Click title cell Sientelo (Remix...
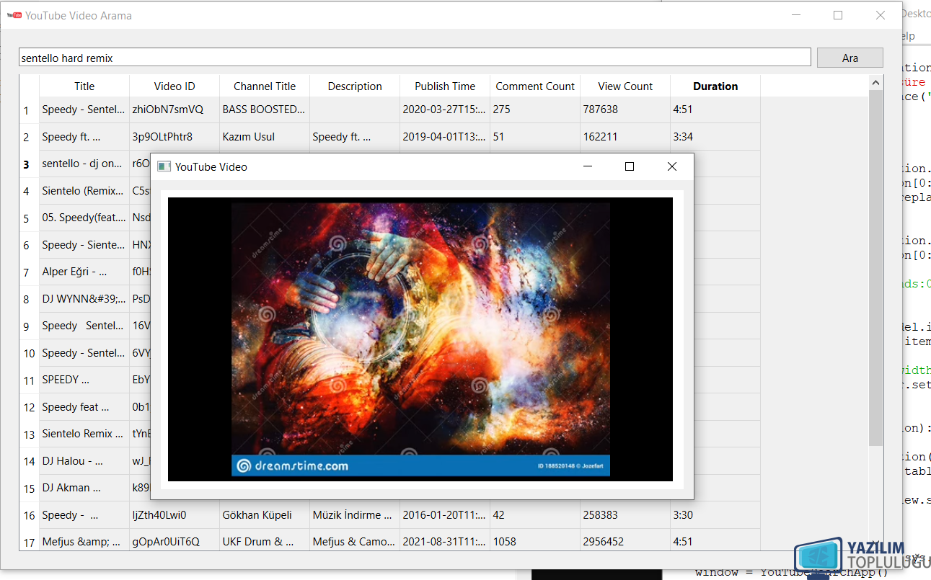This screenshot has width=931, height=580. (84, 191)
